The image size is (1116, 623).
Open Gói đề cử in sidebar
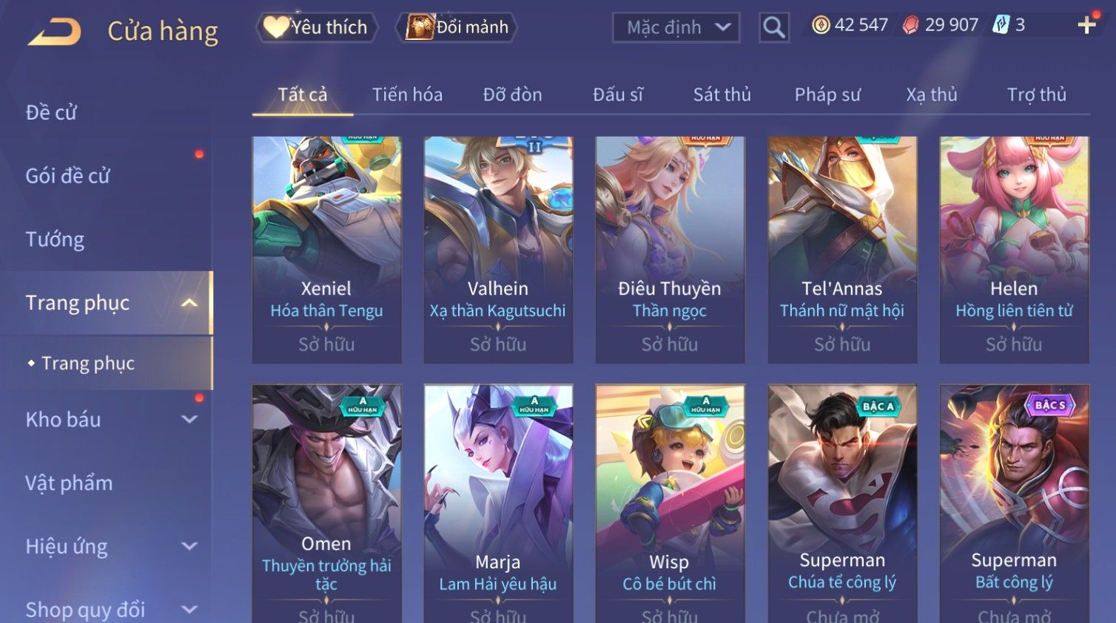tap(67, 176)
